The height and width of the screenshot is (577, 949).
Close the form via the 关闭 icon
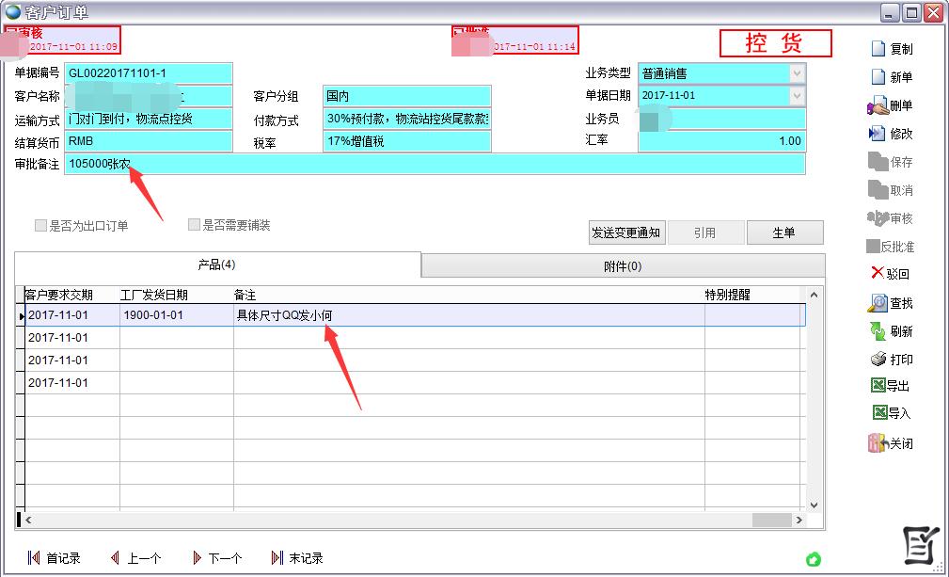point(877,442)
